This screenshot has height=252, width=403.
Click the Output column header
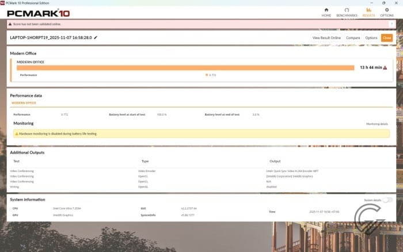[275, 161]
